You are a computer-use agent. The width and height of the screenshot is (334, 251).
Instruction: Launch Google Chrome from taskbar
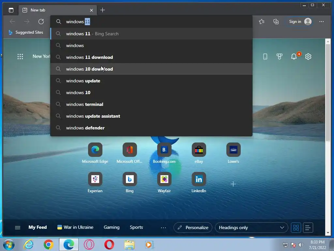pyautogui.click(x=49, y=244)
